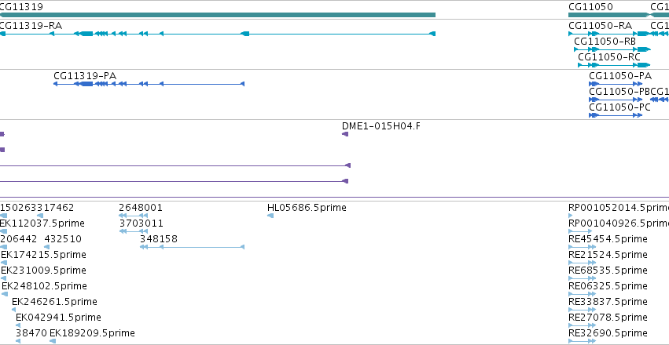Viewport: 669px width, 345px height.
Task: Click the CG11050 gene label
Action: [x=590, y=6]
